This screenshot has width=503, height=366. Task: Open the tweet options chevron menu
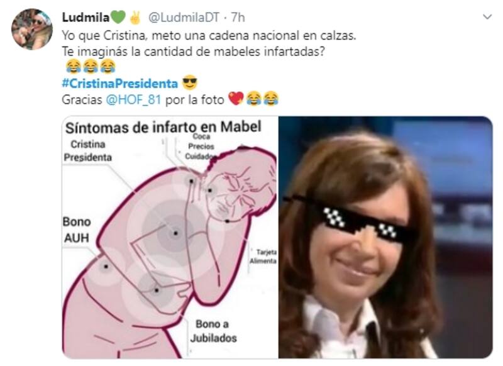tap(487, 17)
